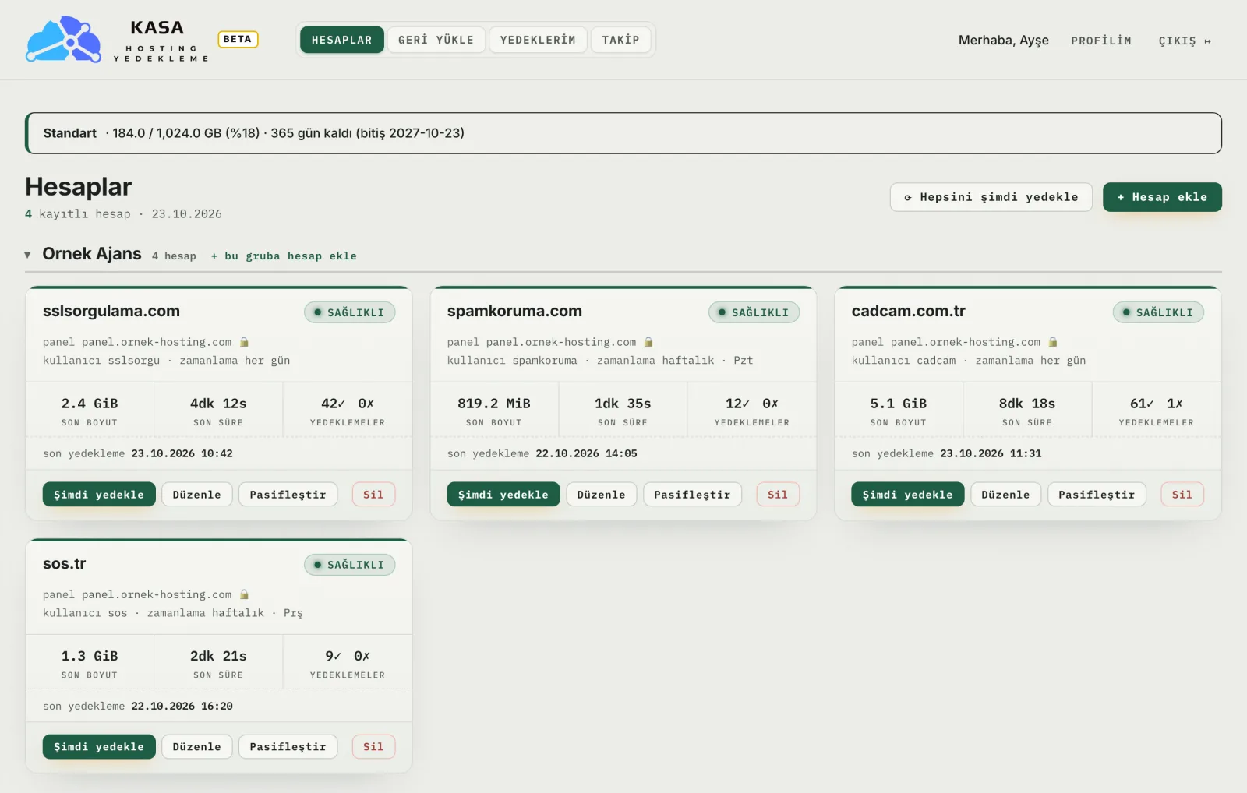Viewport: 1247px width, 793px height.
Task: Click the Standart plan quota banner
Action: coord(623,133)
